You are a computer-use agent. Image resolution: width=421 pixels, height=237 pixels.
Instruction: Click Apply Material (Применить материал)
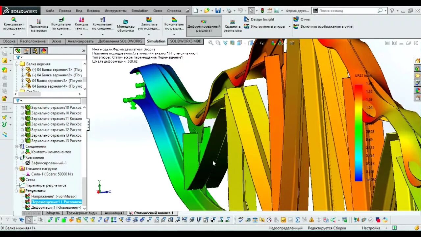tap(39, 26)
